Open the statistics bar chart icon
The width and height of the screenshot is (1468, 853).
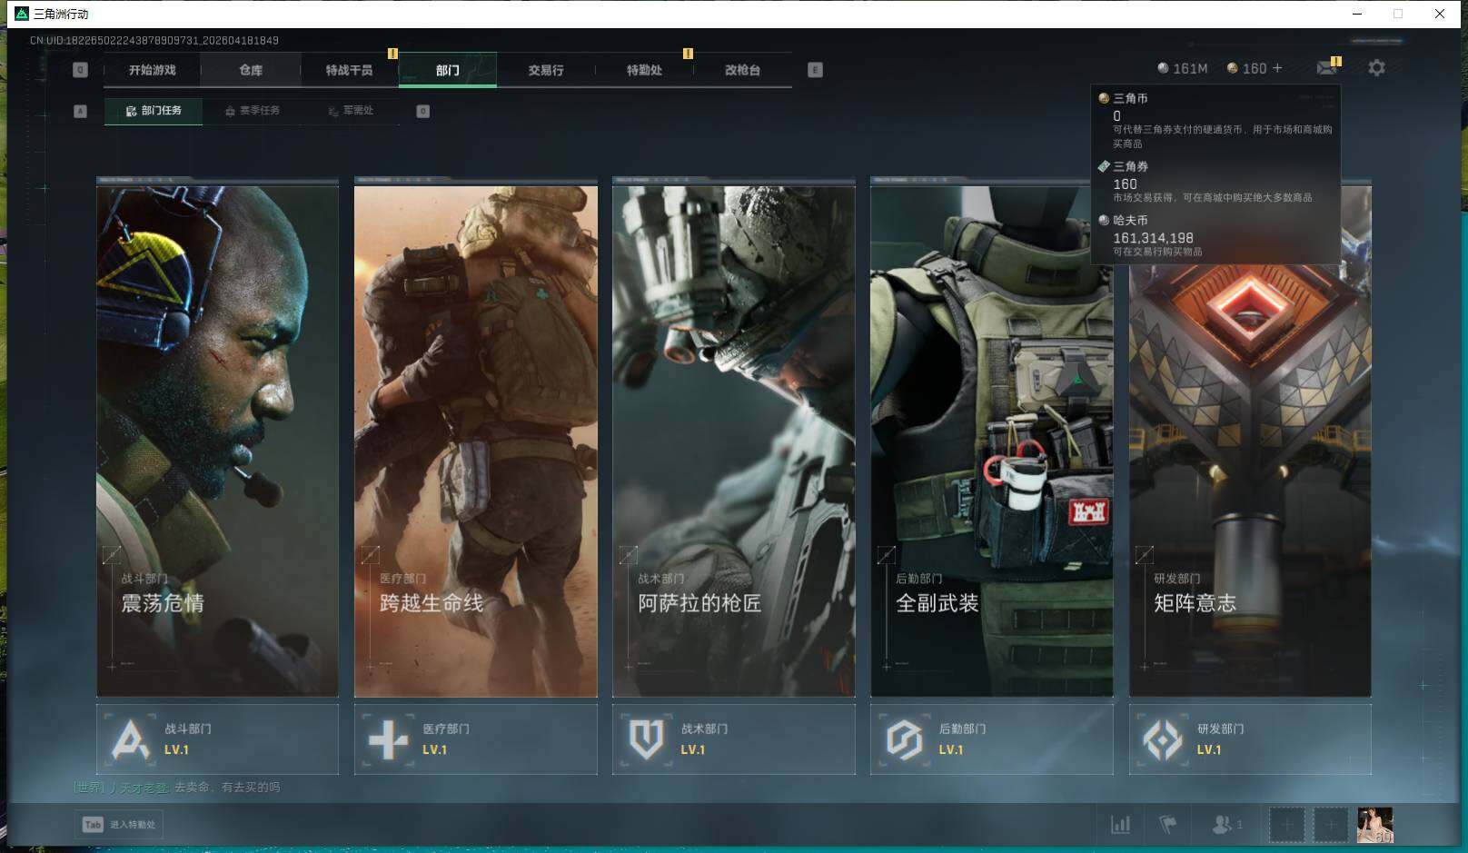1121,825
